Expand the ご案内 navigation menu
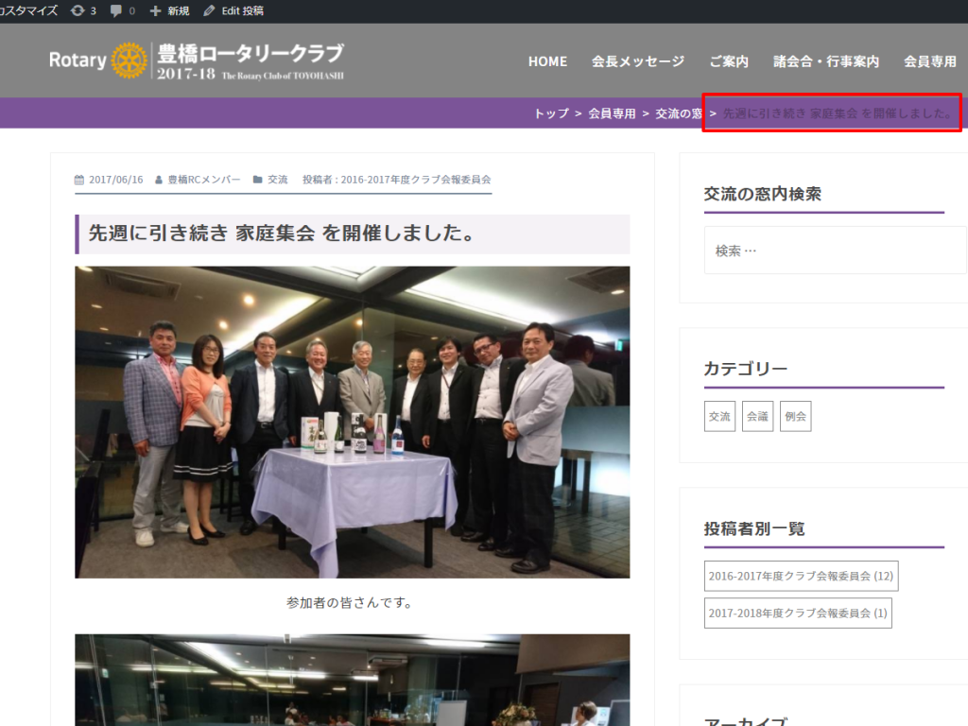The image size is (968, 726). (729, 61)
